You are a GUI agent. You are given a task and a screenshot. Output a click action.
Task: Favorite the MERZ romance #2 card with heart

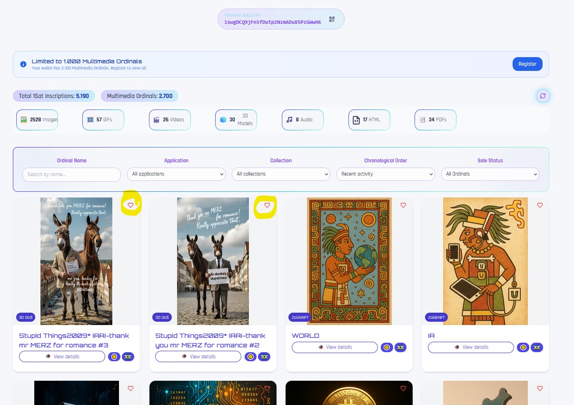point(267,205)
